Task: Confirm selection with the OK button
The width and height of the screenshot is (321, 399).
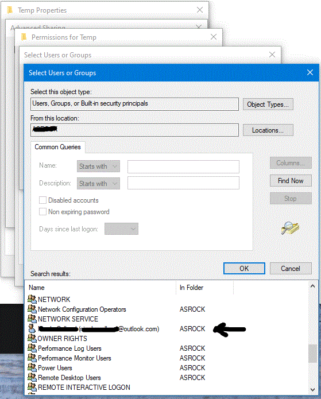Action: [x=244, y=269]
